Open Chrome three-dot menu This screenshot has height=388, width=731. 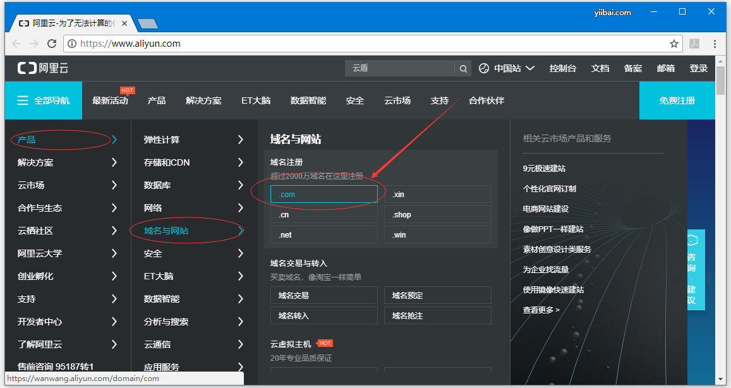point(715,44)
